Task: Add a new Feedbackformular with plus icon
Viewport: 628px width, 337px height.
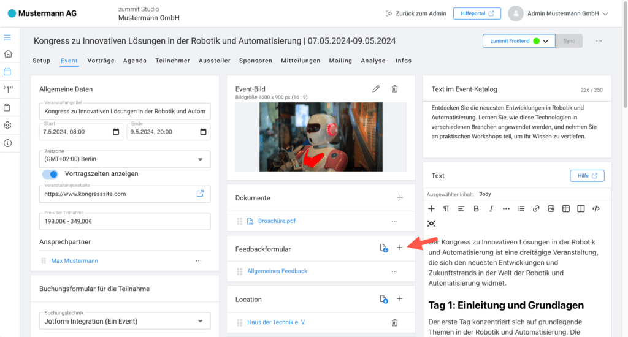Action: 400,248
